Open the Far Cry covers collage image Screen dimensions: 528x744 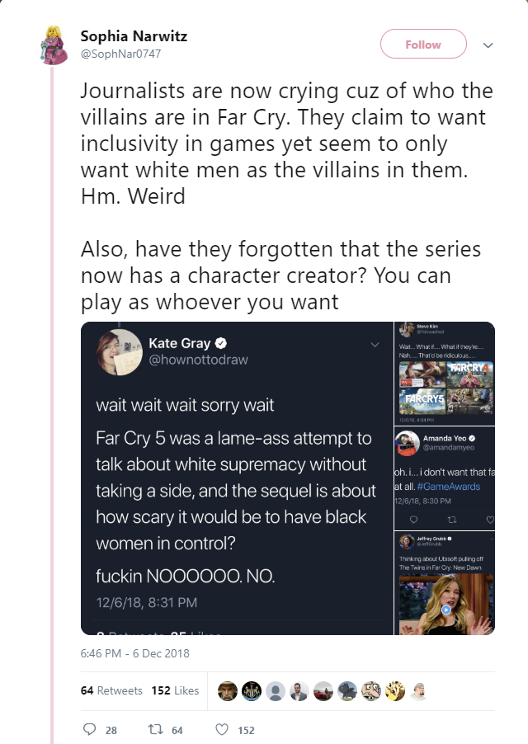click(445, 374)
